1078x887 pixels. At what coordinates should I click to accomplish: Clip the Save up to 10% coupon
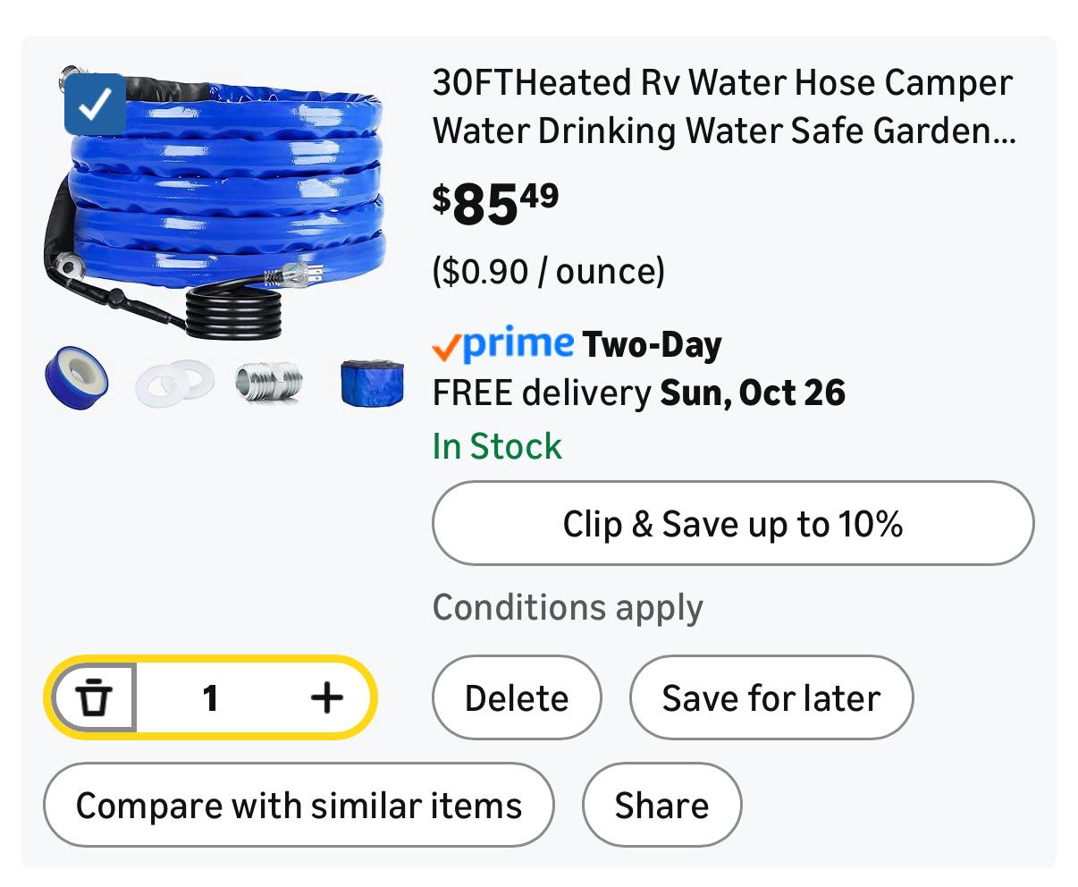733,524
